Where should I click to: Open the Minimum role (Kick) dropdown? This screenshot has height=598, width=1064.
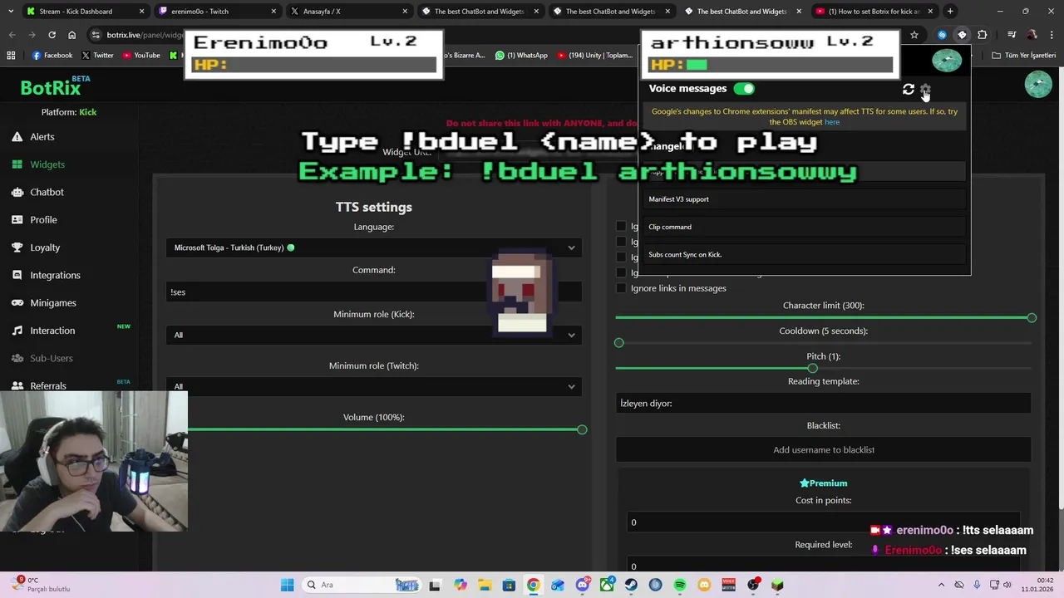(374, 335)
